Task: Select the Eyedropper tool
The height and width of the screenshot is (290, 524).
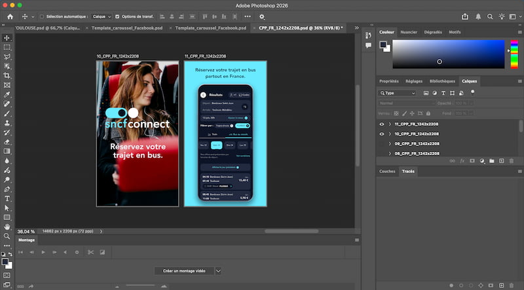Action: (x=7, y=94)
